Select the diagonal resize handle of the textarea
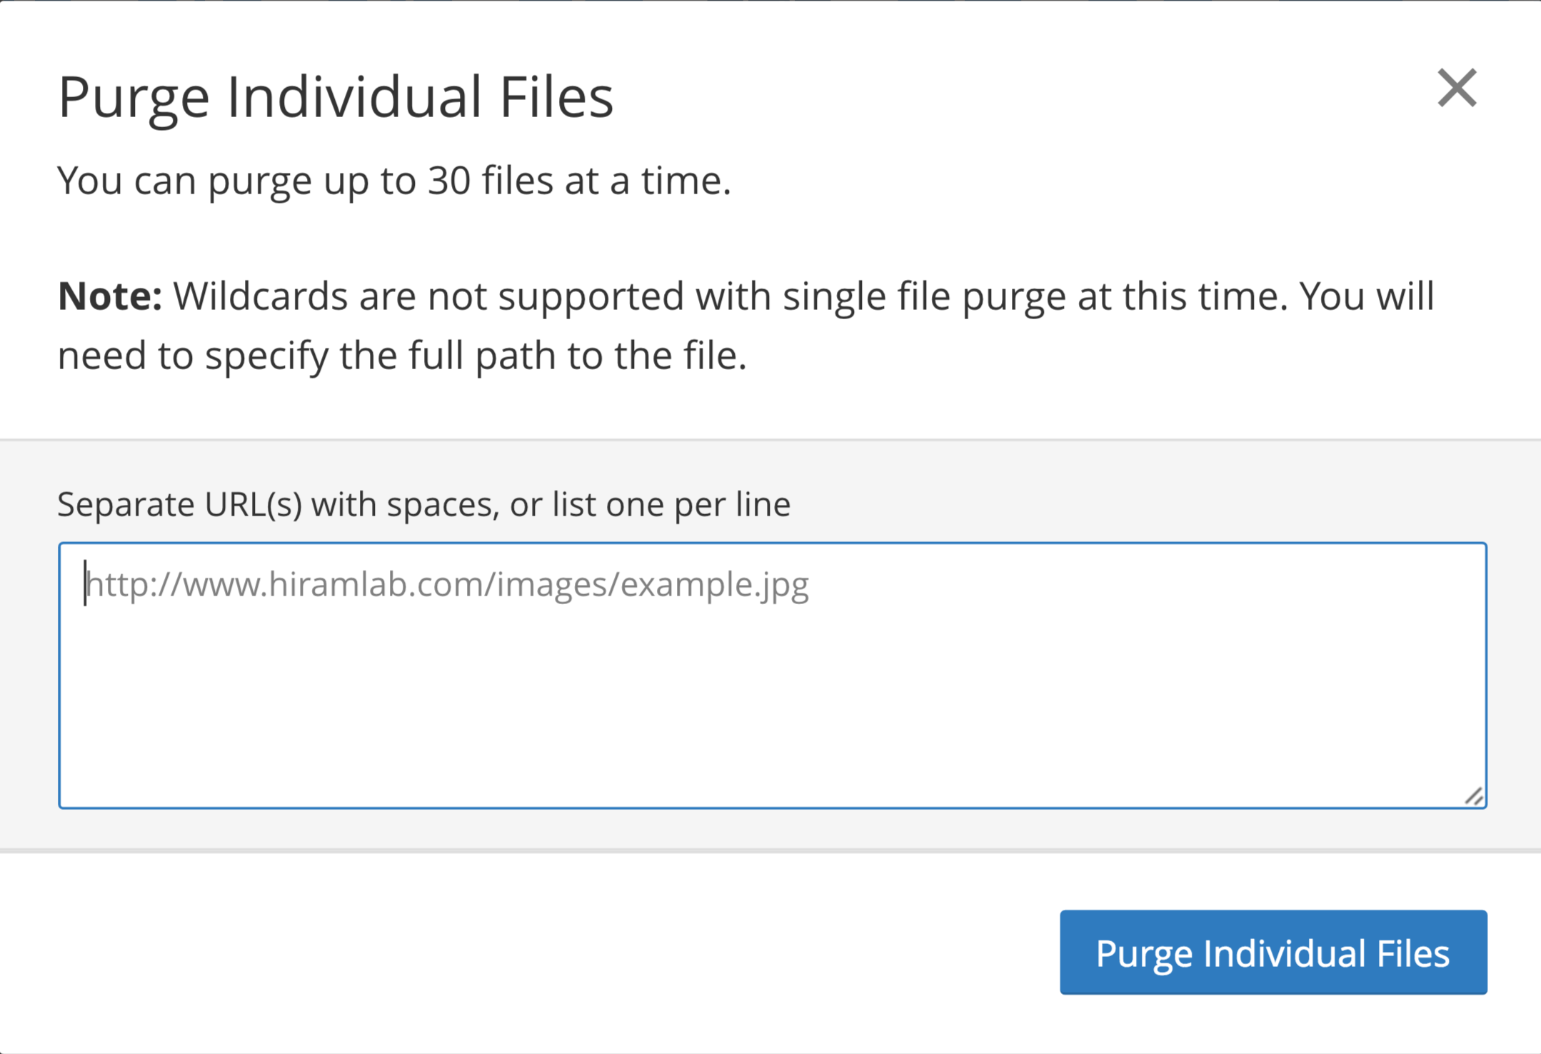This screenshot has height=1054, width=1541. (1474, 795)
